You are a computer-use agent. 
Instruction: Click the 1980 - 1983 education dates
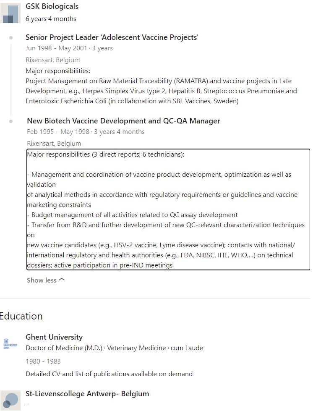click(x=43, y=361)
